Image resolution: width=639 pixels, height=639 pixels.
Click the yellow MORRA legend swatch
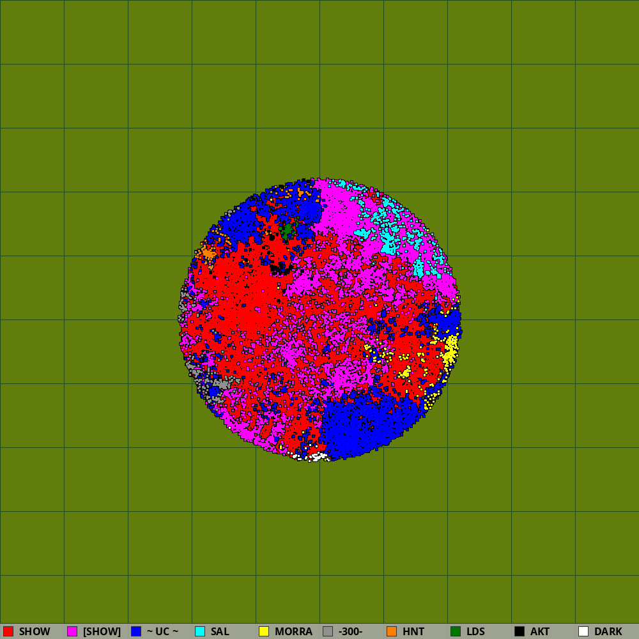264,631
